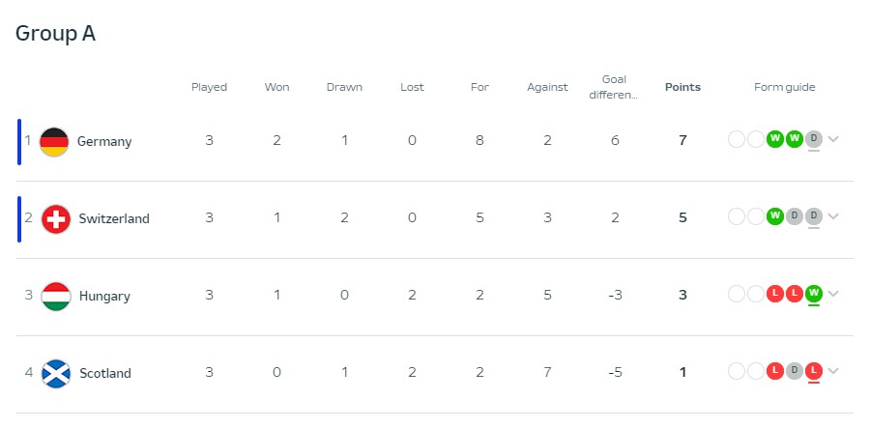
Task: Sort table by Points column header
Action: [682, 87]
